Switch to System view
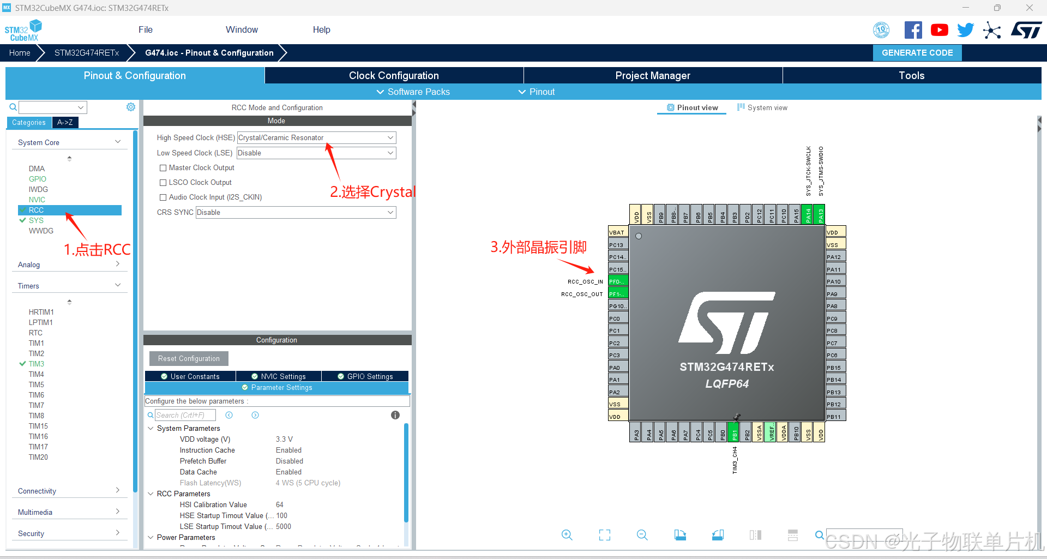This screenshot has width=1047, height=559. click(x=762, y=107)
